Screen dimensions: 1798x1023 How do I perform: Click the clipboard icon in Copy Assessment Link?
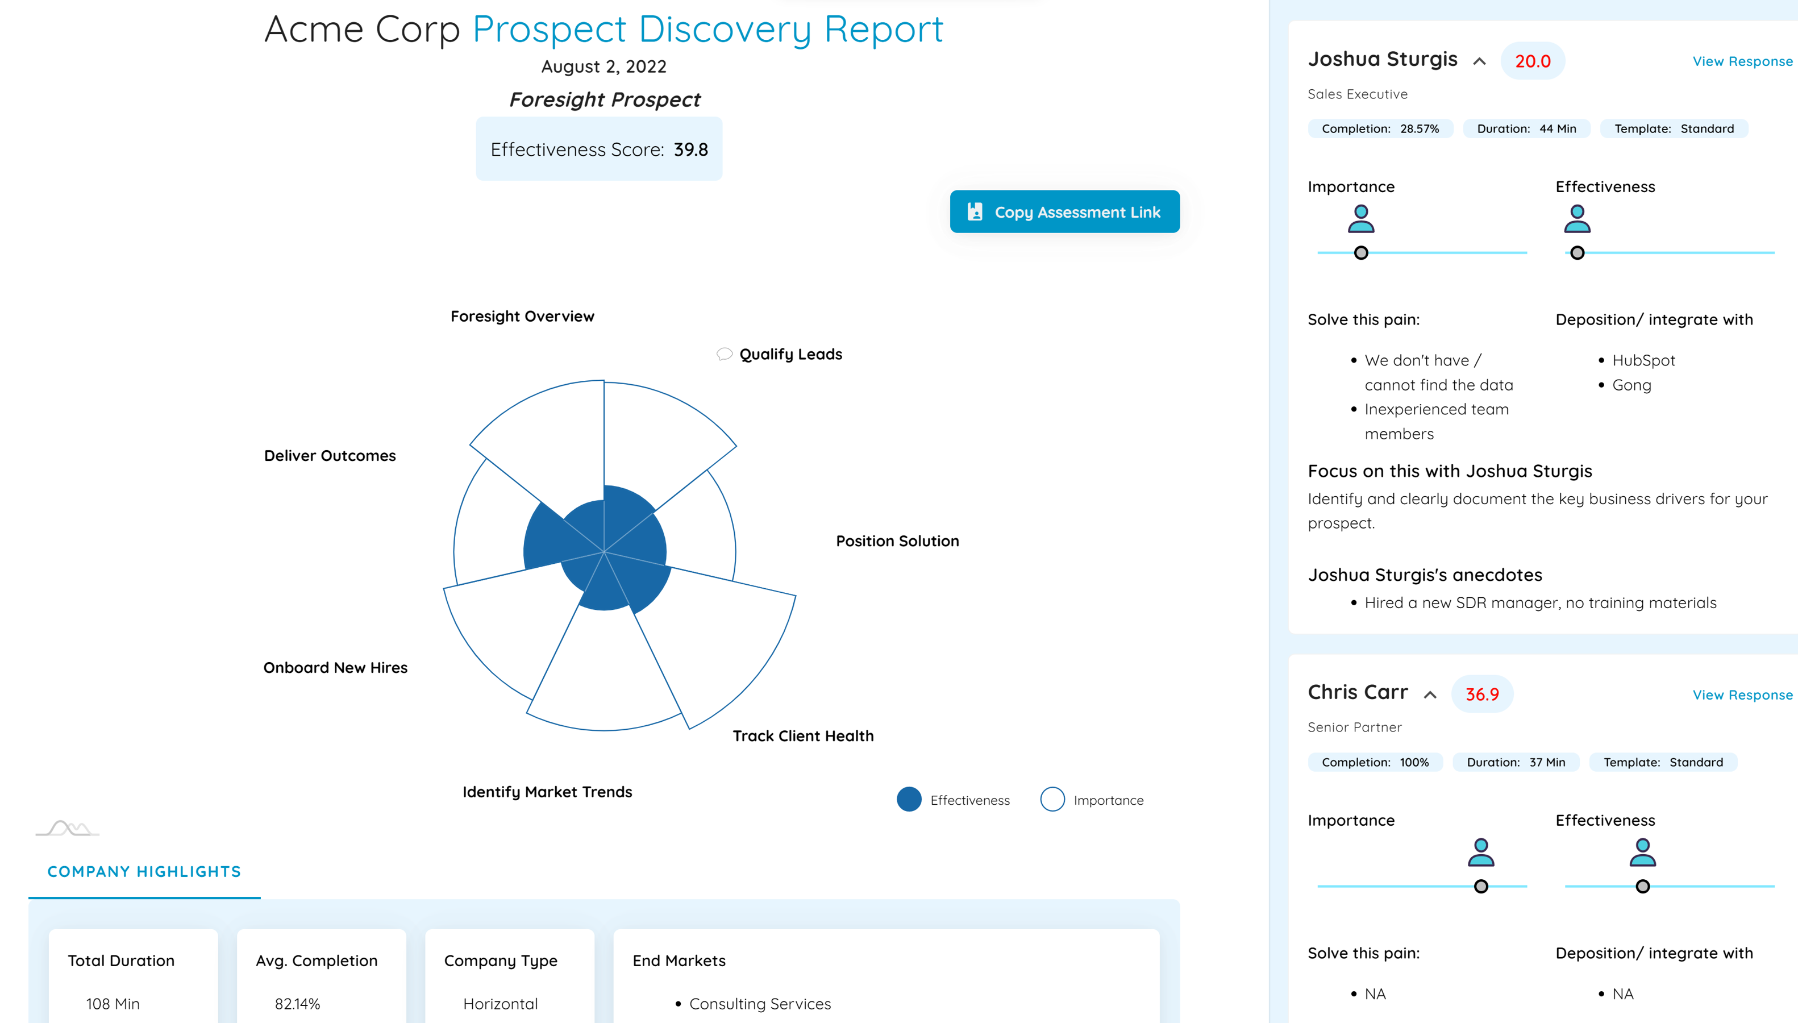975,211
